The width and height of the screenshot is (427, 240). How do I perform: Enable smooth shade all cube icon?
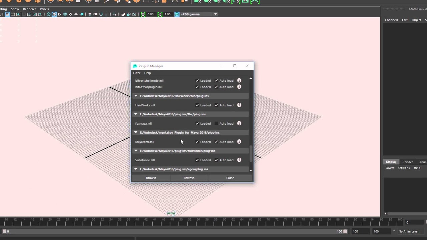[x=54, y=14]
